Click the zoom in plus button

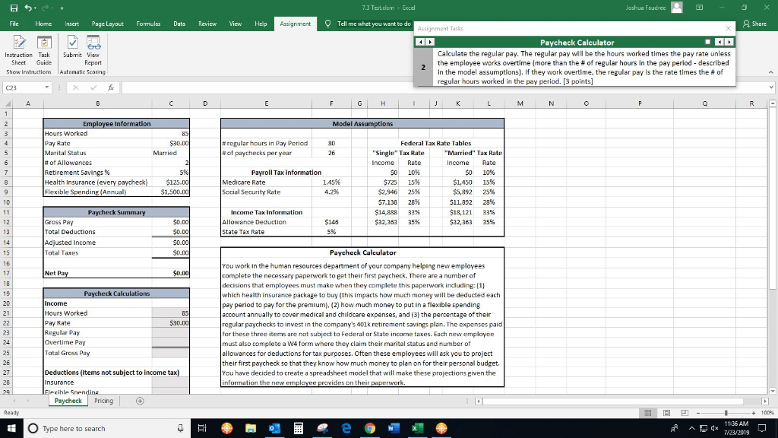point(754,413)
